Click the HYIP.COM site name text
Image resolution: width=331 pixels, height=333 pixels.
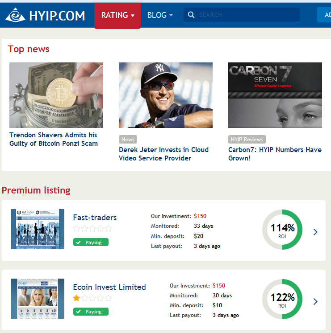click(x=57, y=16)
